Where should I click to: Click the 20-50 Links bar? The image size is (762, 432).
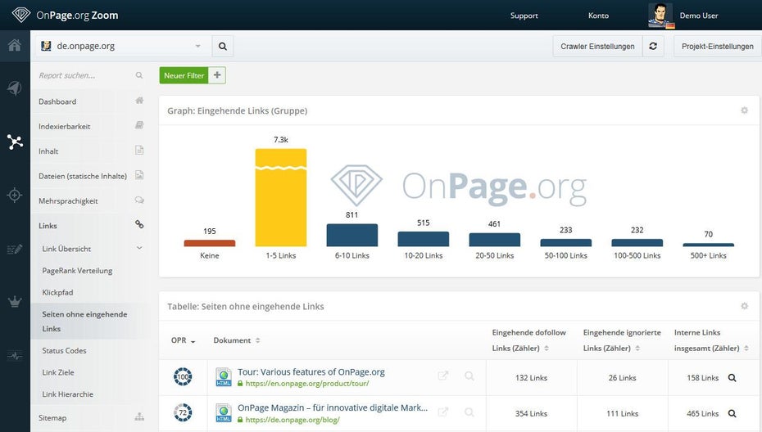tap(494, 239)
